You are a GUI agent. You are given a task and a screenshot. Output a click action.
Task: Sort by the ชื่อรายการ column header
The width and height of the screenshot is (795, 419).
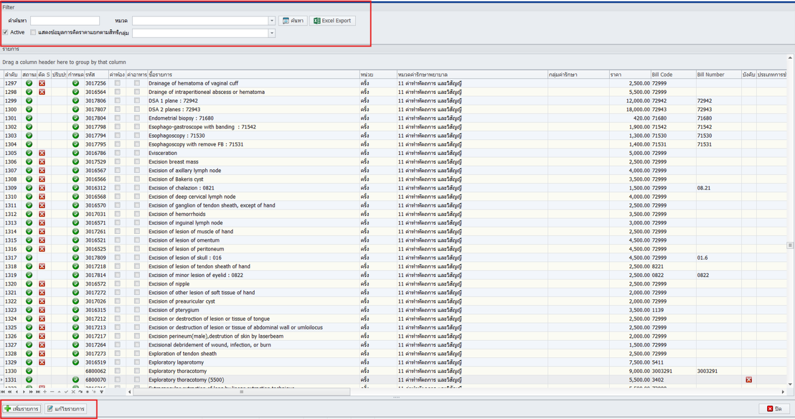pyautogui.click(x=253, y=75)
